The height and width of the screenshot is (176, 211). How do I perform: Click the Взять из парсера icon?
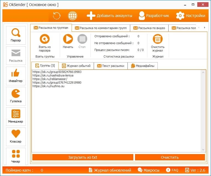(x=45, y=39)
